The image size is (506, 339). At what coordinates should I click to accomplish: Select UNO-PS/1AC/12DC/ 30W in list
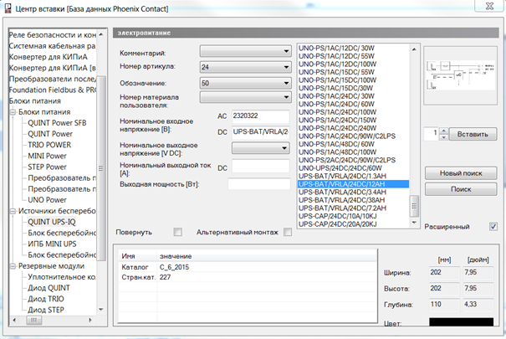(x=336, y=48)
